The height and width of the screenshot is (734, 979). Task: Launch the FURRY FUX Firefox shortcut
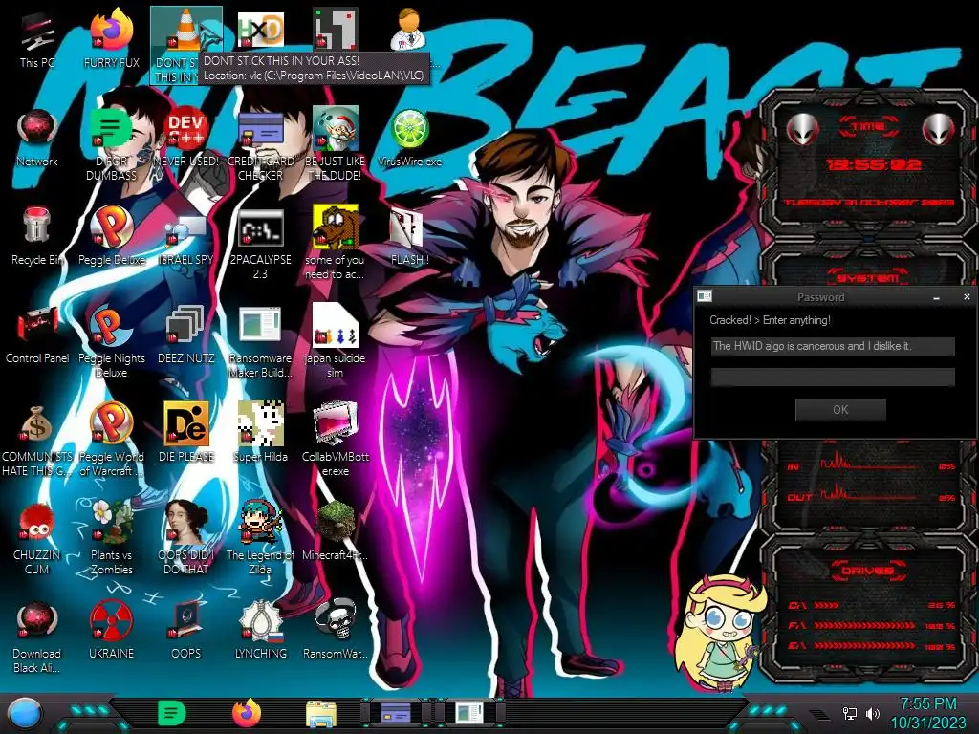tap(112, 38)
